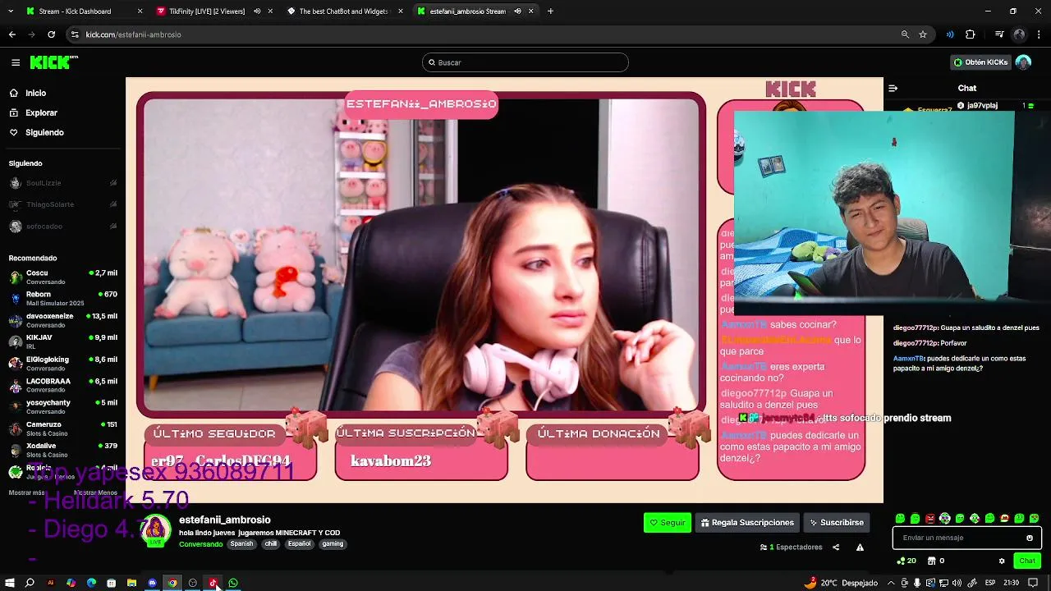This screenshot has width=1051, height=591.
Task: Click the report warning triangle icon
Action: click(860, 547)
